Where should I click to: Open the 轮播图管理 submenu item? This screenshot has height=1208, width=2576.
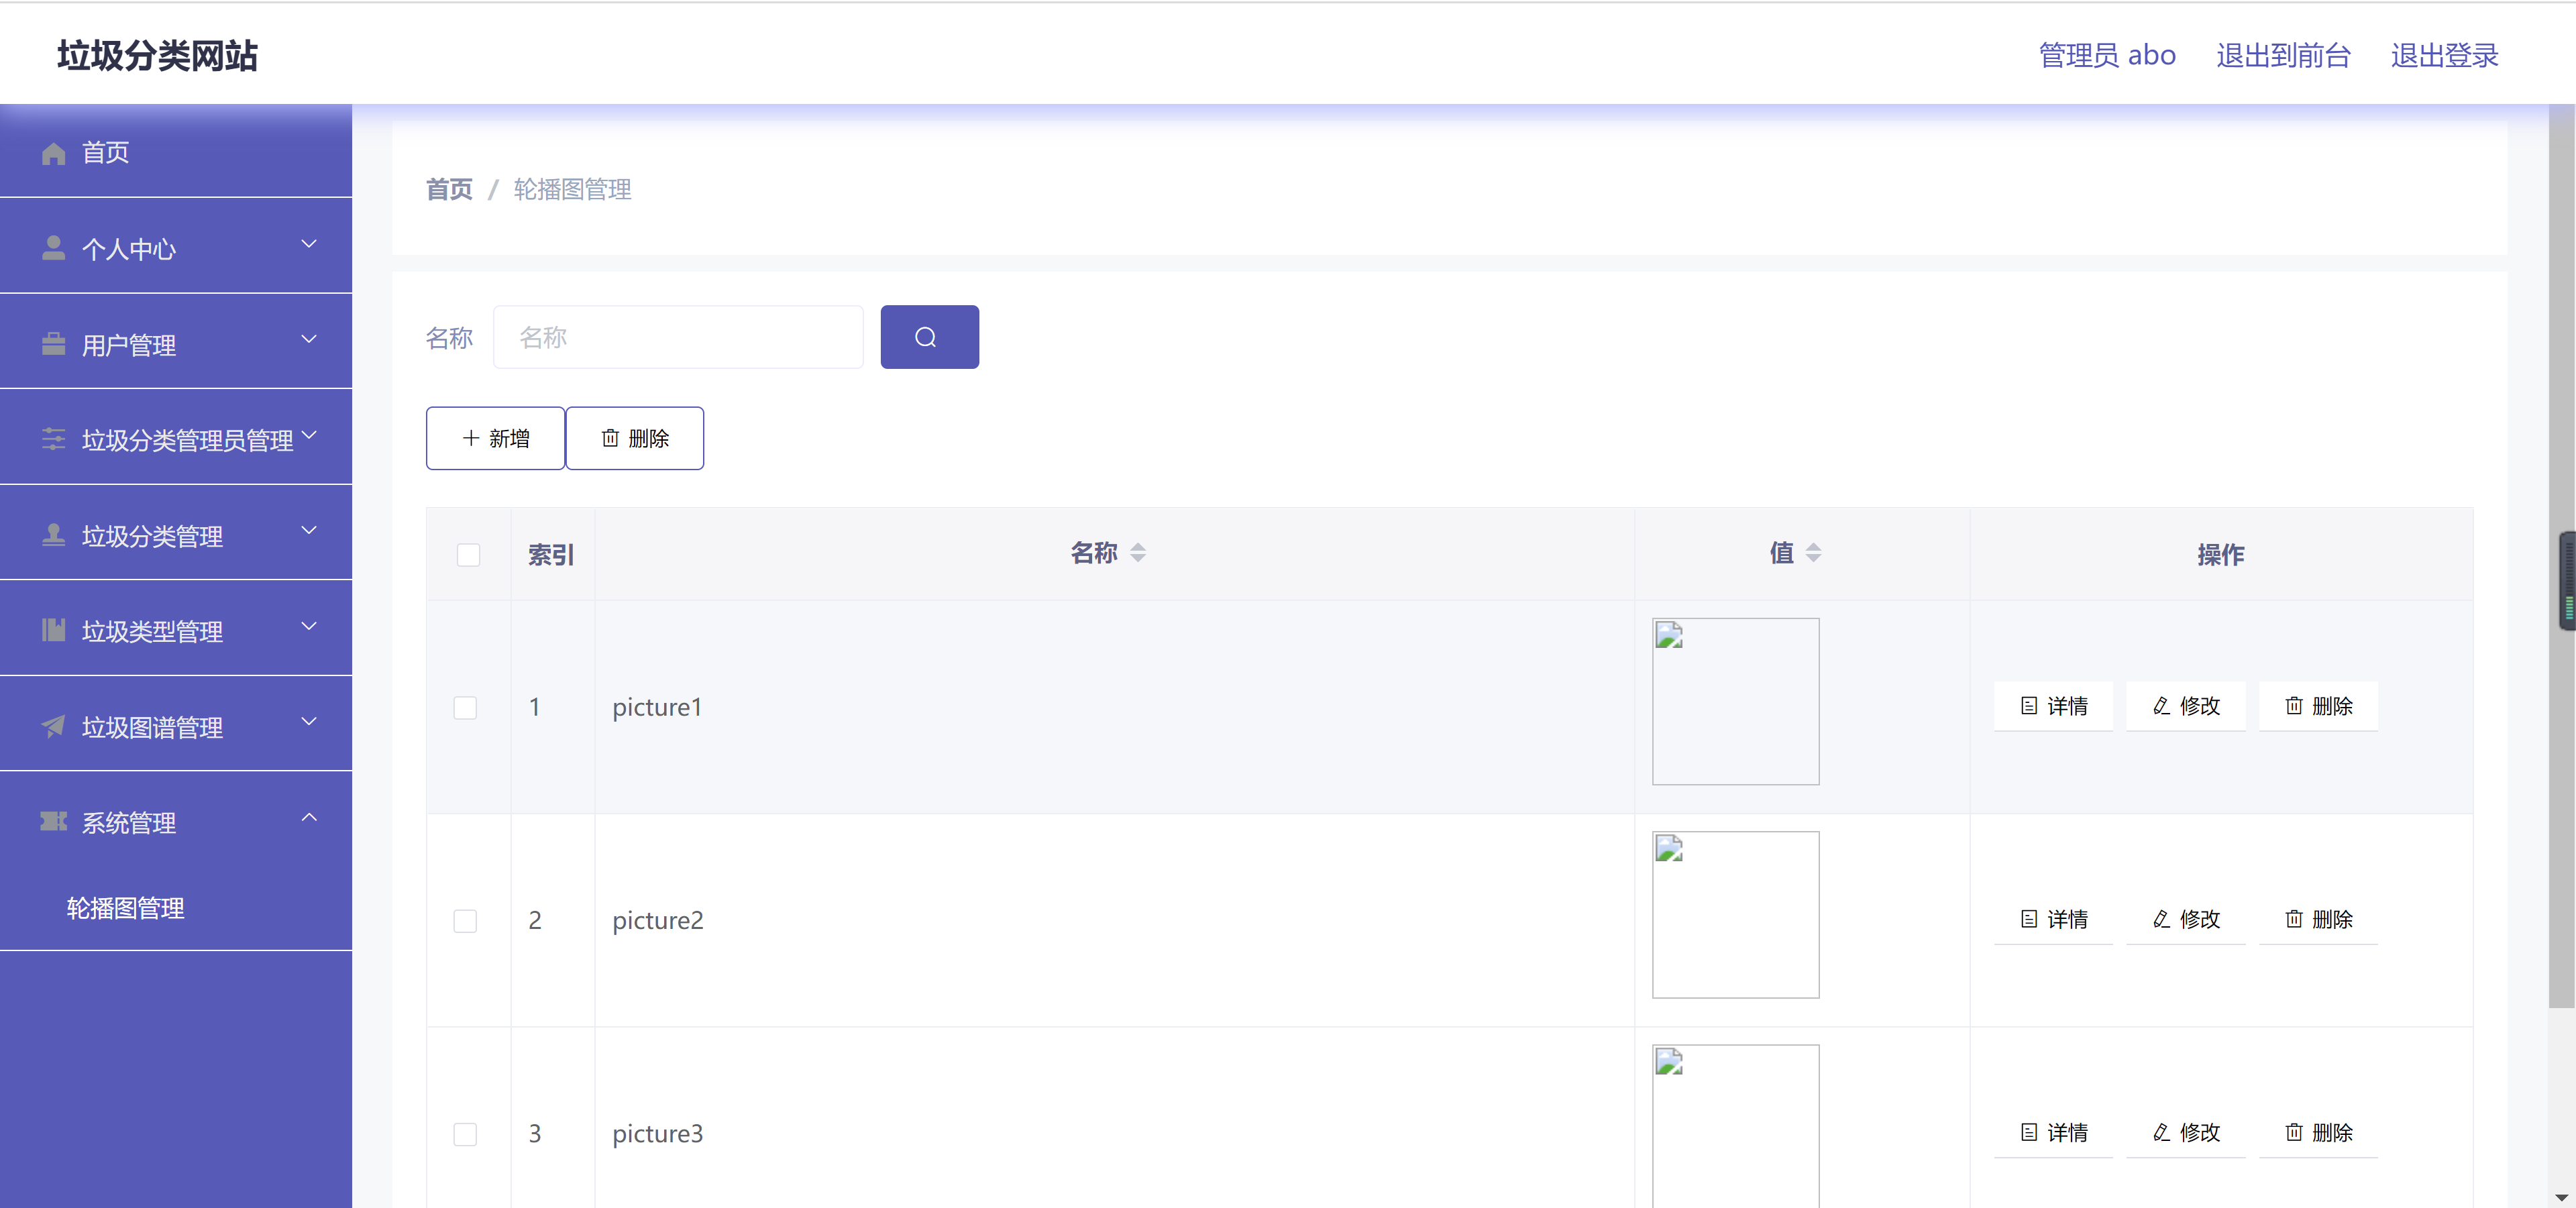pos(126,908)
